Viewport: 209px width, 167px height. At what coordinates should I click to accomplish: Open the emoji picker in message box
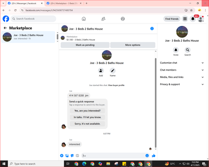point(147,156)
